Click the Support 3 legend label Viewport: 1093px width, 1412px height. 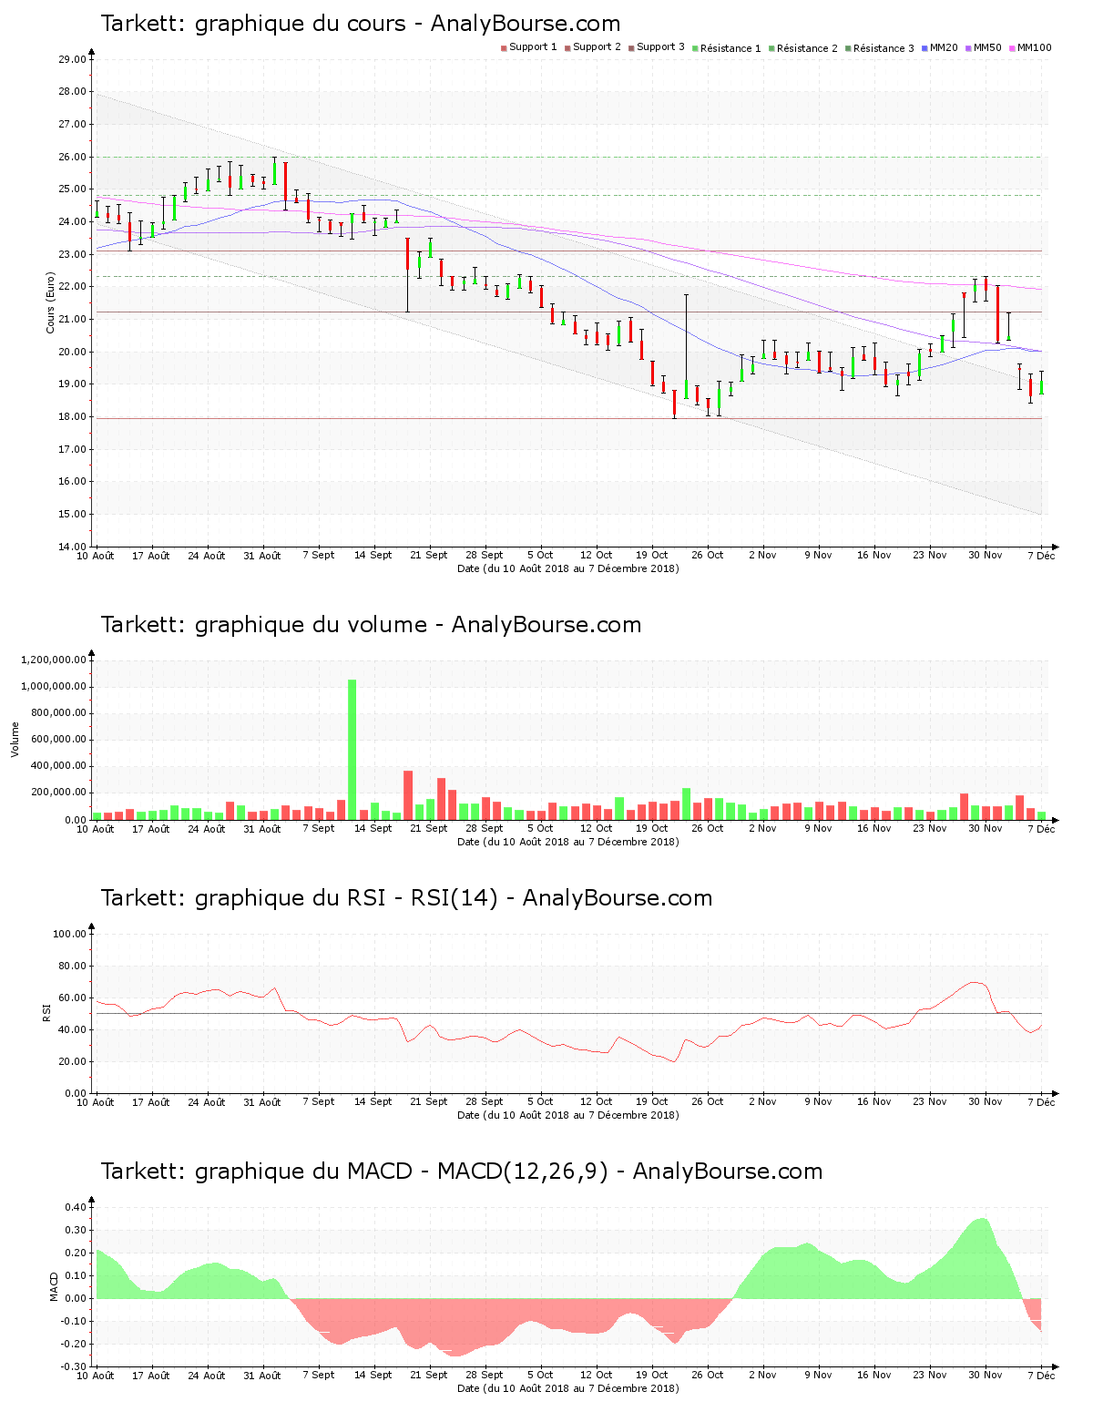(660, 47)
